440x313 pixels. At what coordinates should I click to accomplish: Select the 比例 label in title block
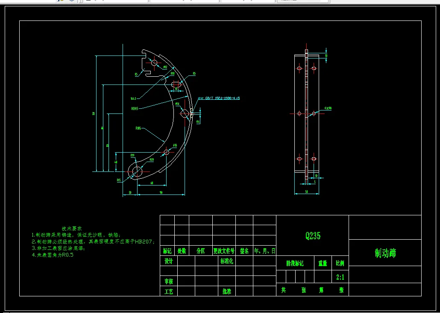[340, 264]
